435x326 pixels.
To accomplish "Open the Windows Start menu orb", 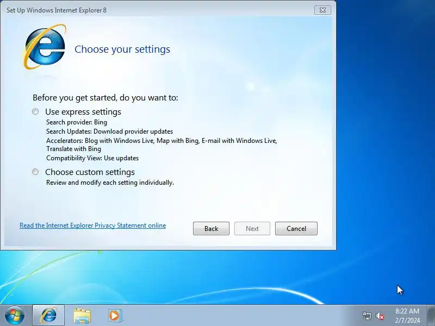I will [14, 315].
